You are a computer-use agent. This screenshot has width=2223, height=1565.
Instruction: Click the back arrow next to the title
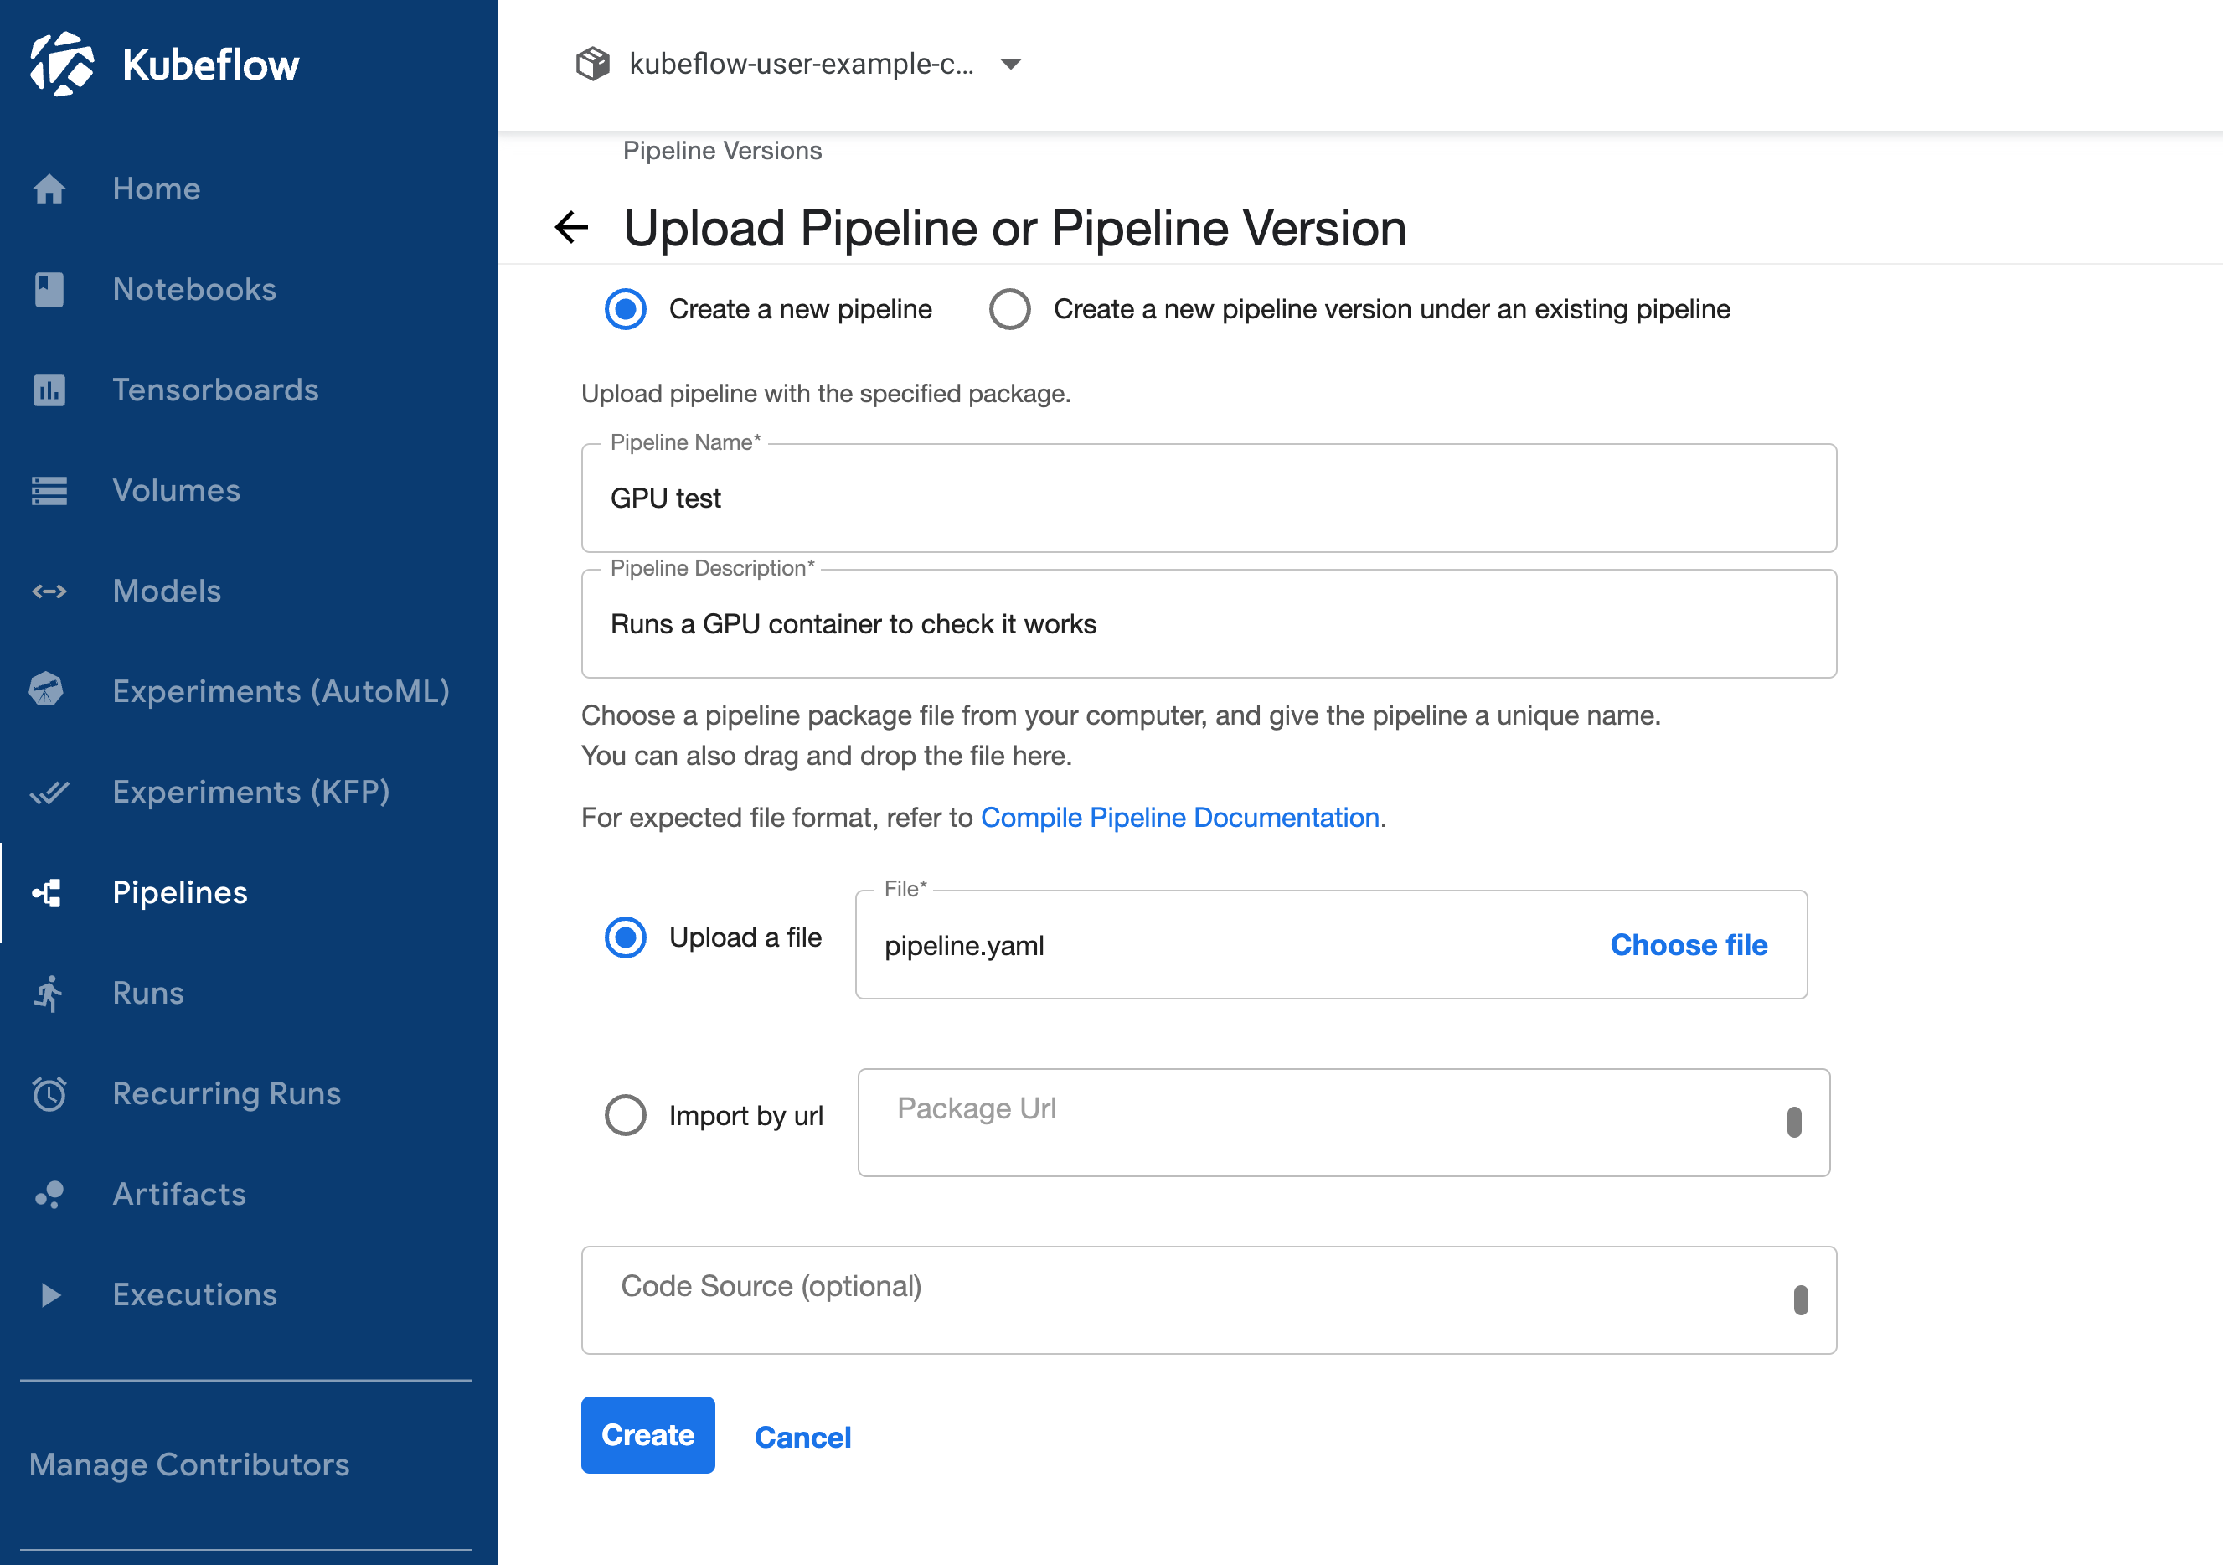click(570, 228)
